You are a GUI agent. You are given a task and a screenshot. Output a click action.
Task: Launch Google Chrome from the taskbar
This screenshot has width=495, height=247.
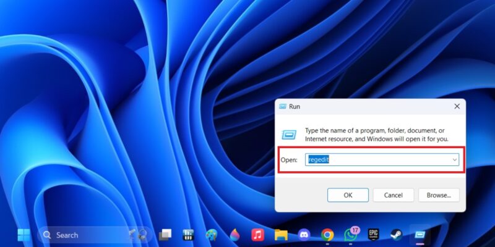(x=327, y=235)
